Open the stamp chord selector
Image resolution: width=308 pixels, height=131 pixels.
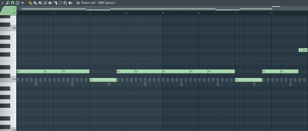pyautogui.click(x=17, y=3)
